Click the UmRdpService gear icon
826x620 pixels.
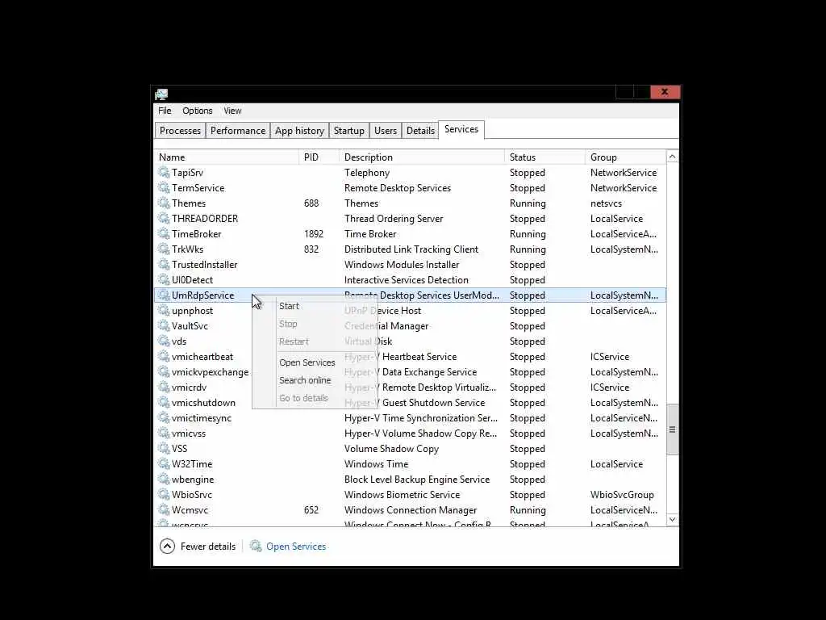click(164, 295)
